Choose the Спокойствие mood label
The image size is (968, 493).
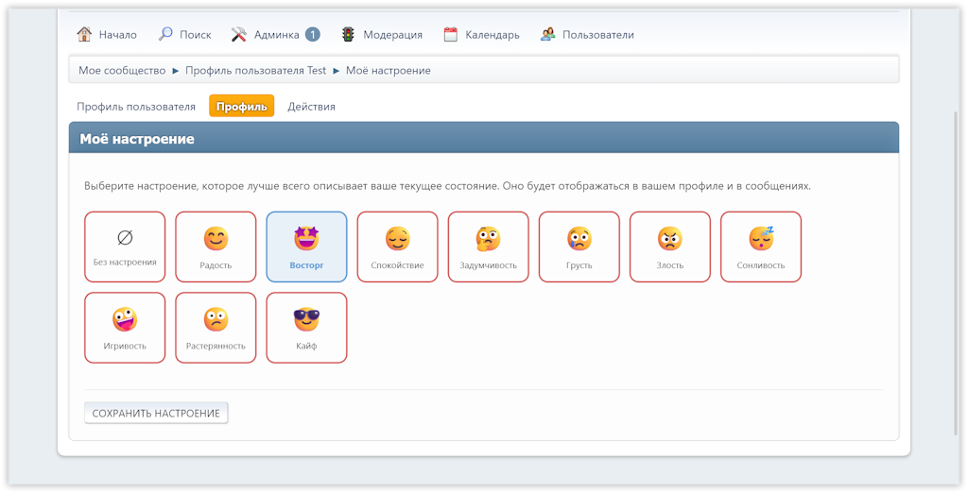pyautogui.click(x=398, y=265)
